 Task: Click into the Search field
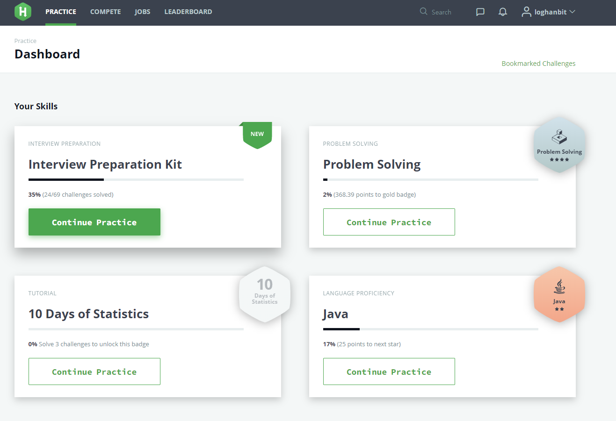[442, 12]
